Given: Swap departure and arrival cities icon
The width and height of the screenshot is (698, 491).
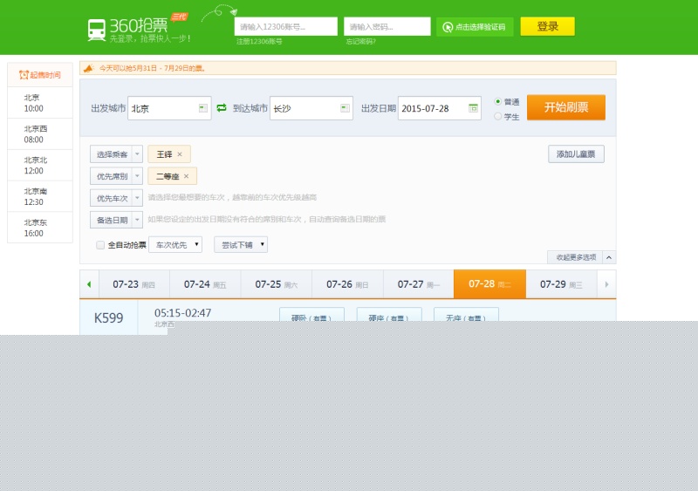Looking at the screenshot, I should pos(222,108).
